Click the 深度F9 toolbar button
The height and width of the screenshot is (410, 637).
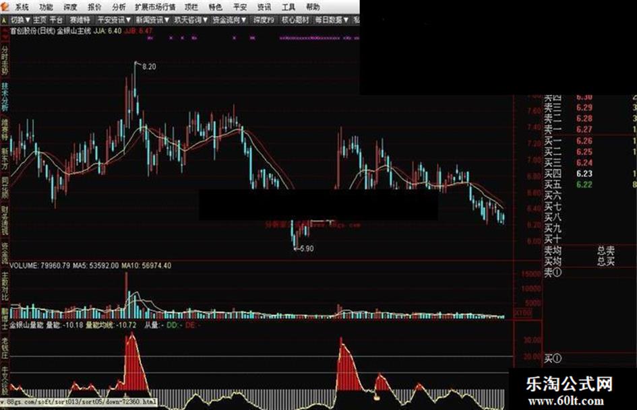(x=264, y=20)
